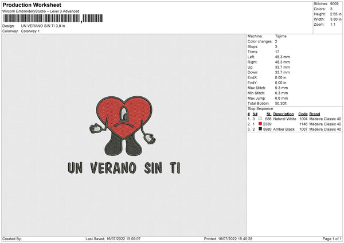Click the "Page 1 of 1" footer text
This screenshot has height=243, width=344.
click(332, 239)
